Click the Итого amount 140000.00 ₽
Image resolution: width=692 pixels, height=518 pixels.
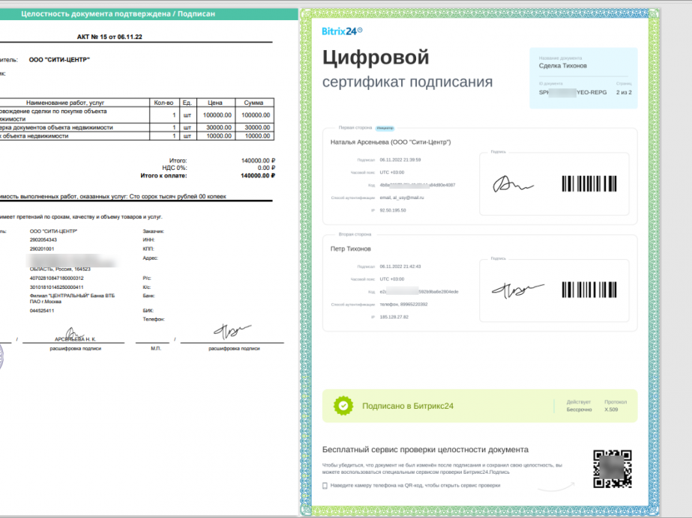pyautogui.click(x=258, y=161)
